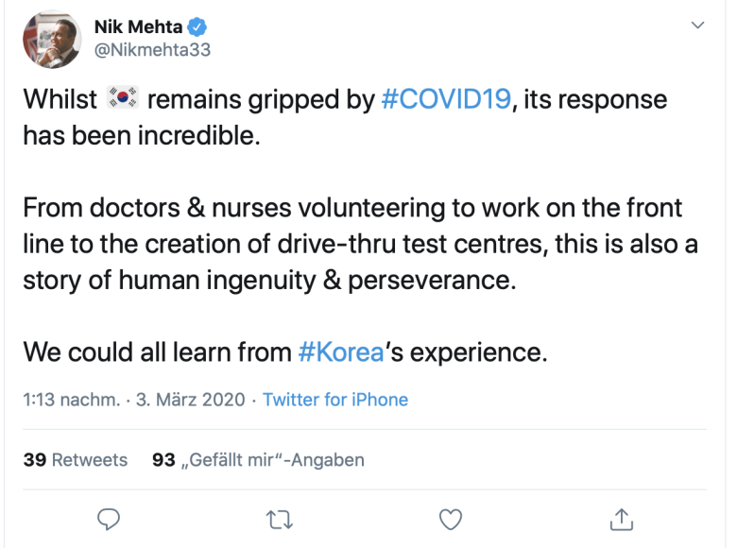Reply to Nik Mehta's tweet
This screenshot has height=548, width=737.
tap(110, 519)
